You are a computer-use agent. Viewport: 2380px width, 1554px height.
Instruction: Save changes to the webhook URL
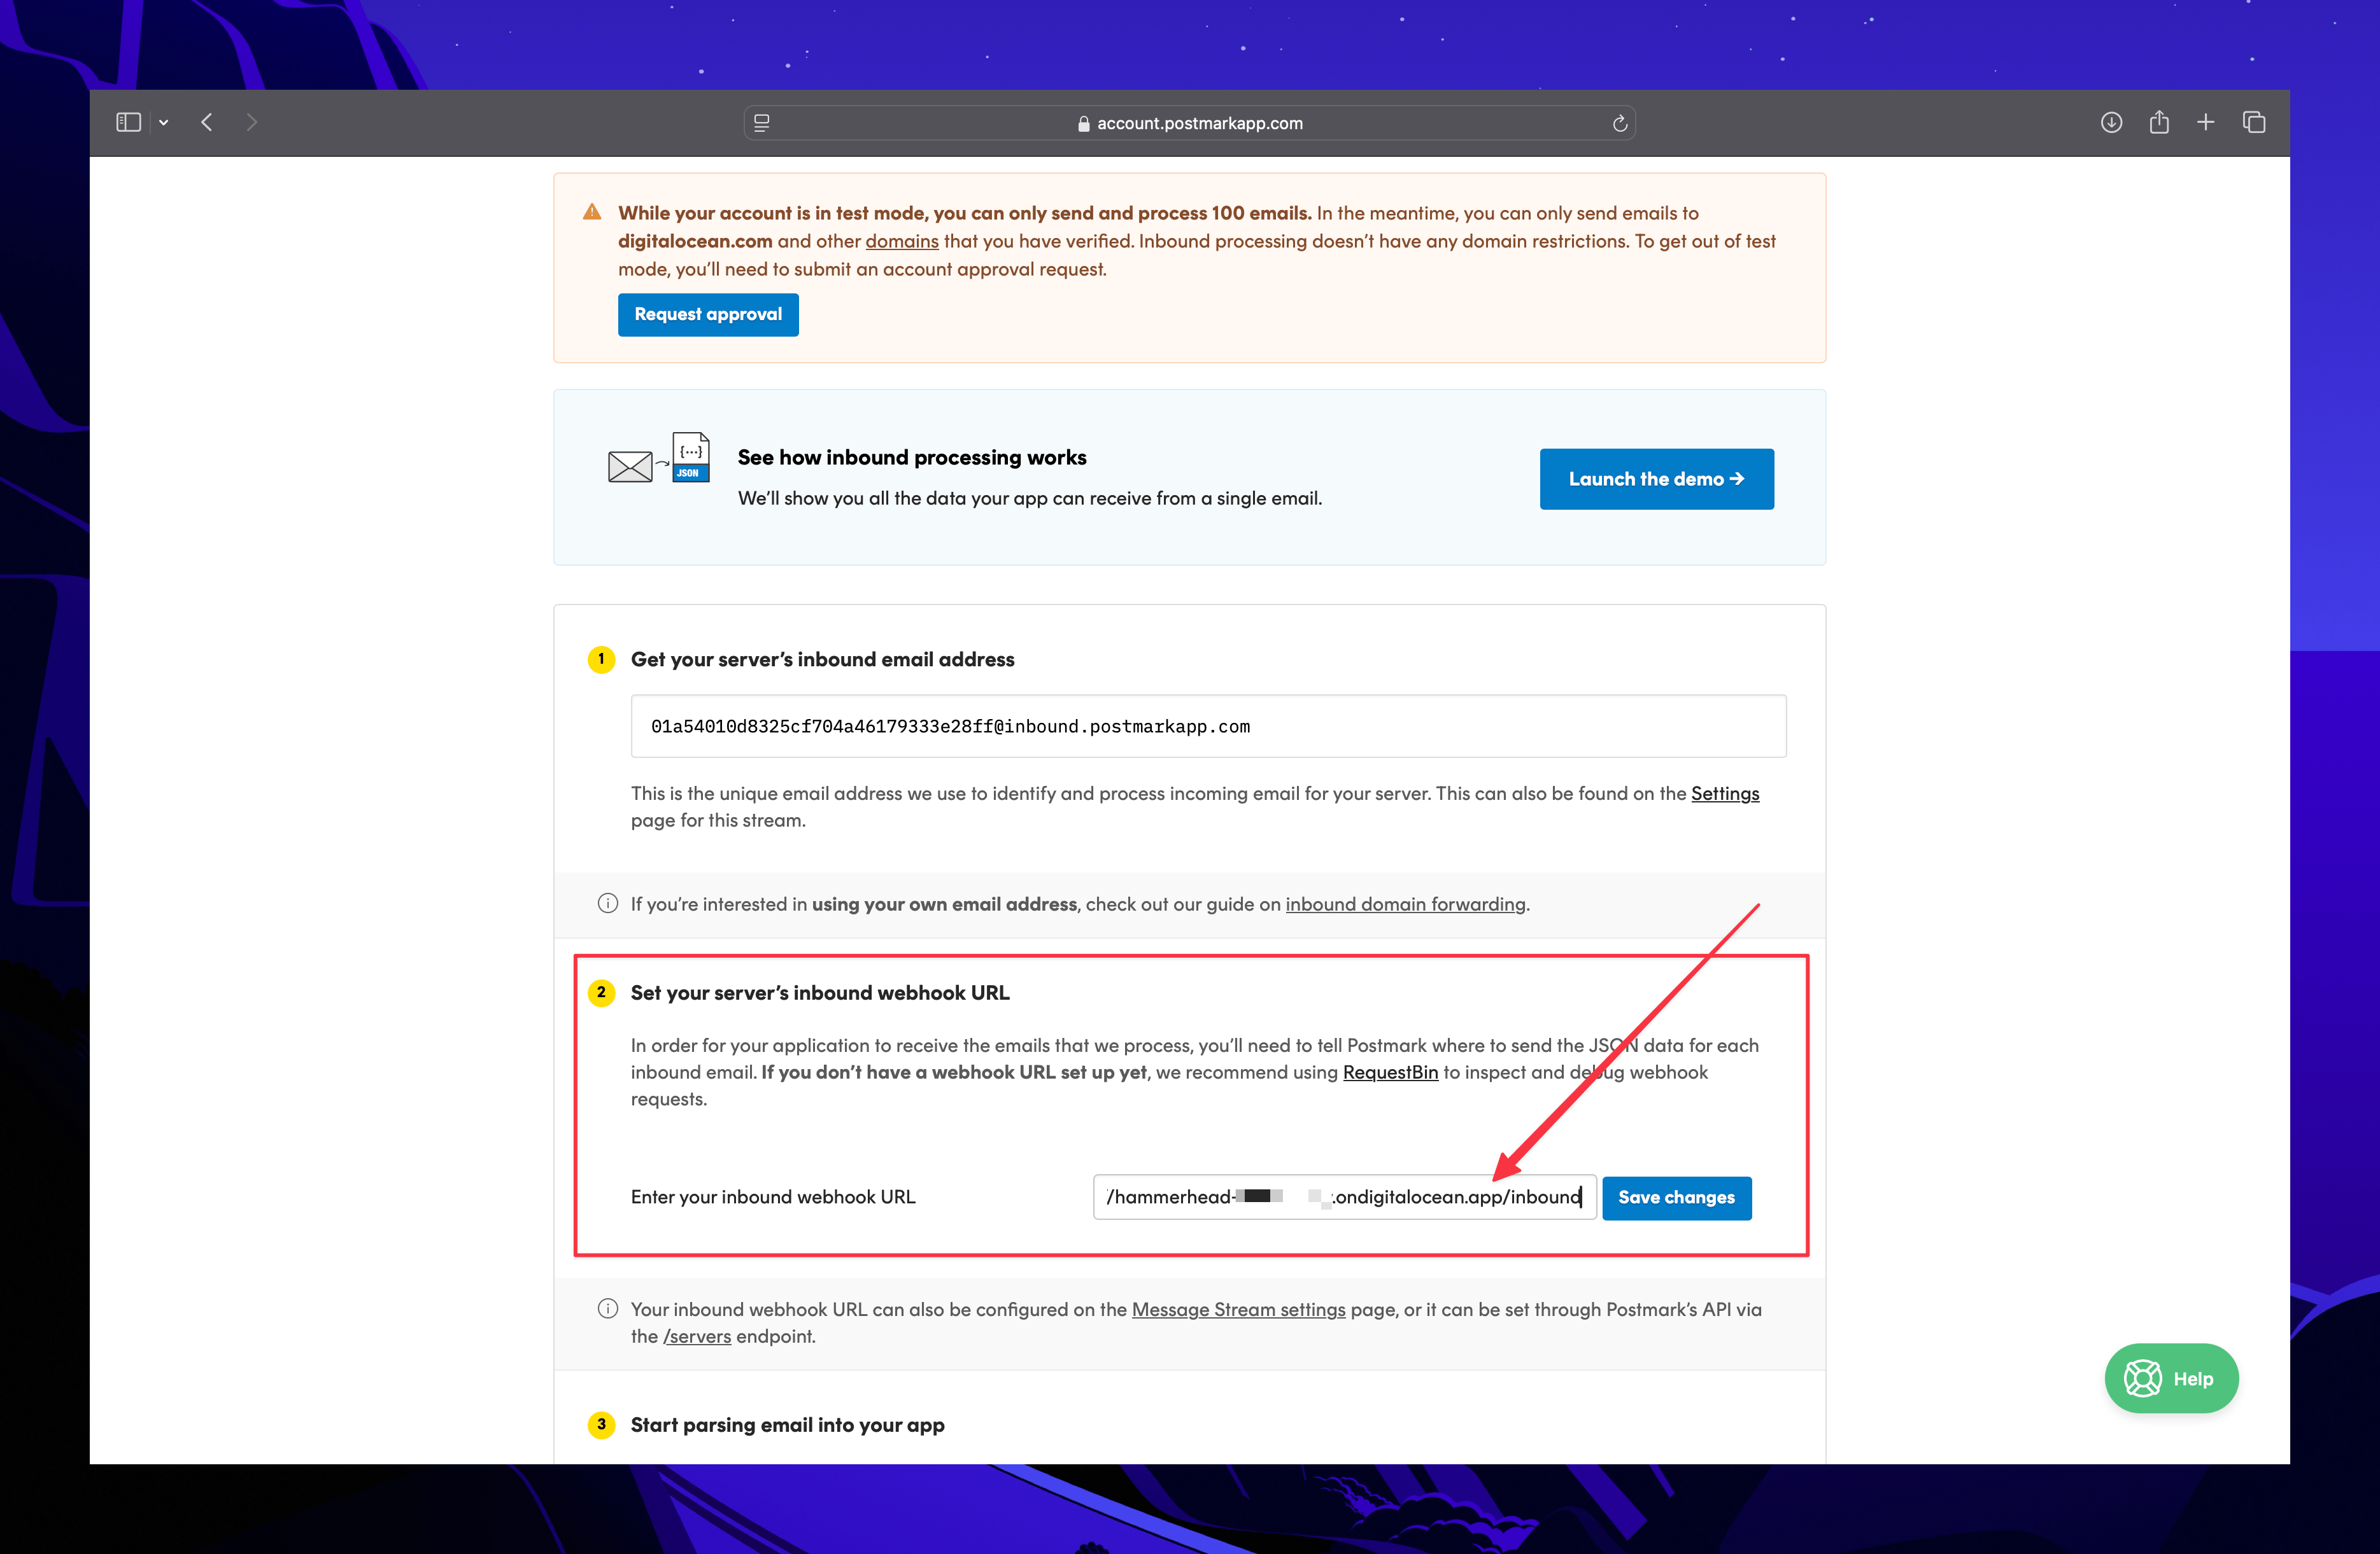tap(1676, 1197)
